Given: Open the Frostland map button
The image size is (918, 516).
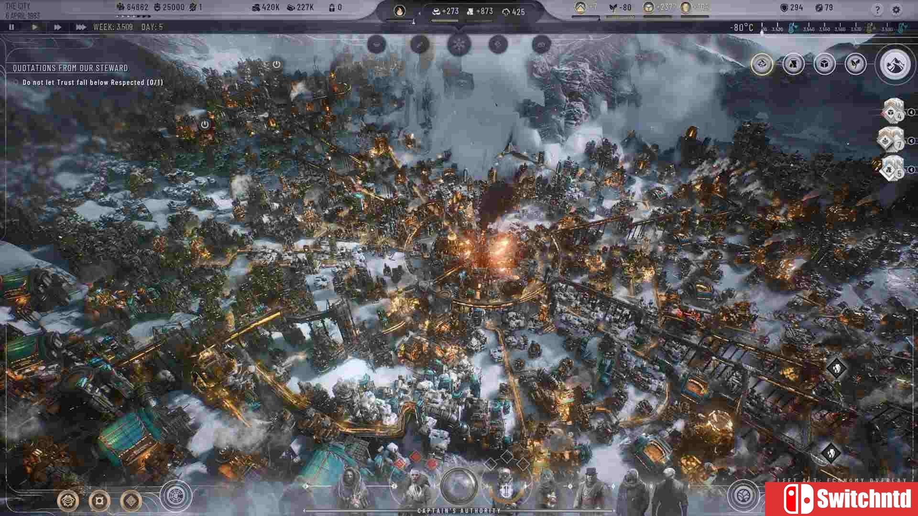Looking at the screenshot, I should [x=895, y=64].
